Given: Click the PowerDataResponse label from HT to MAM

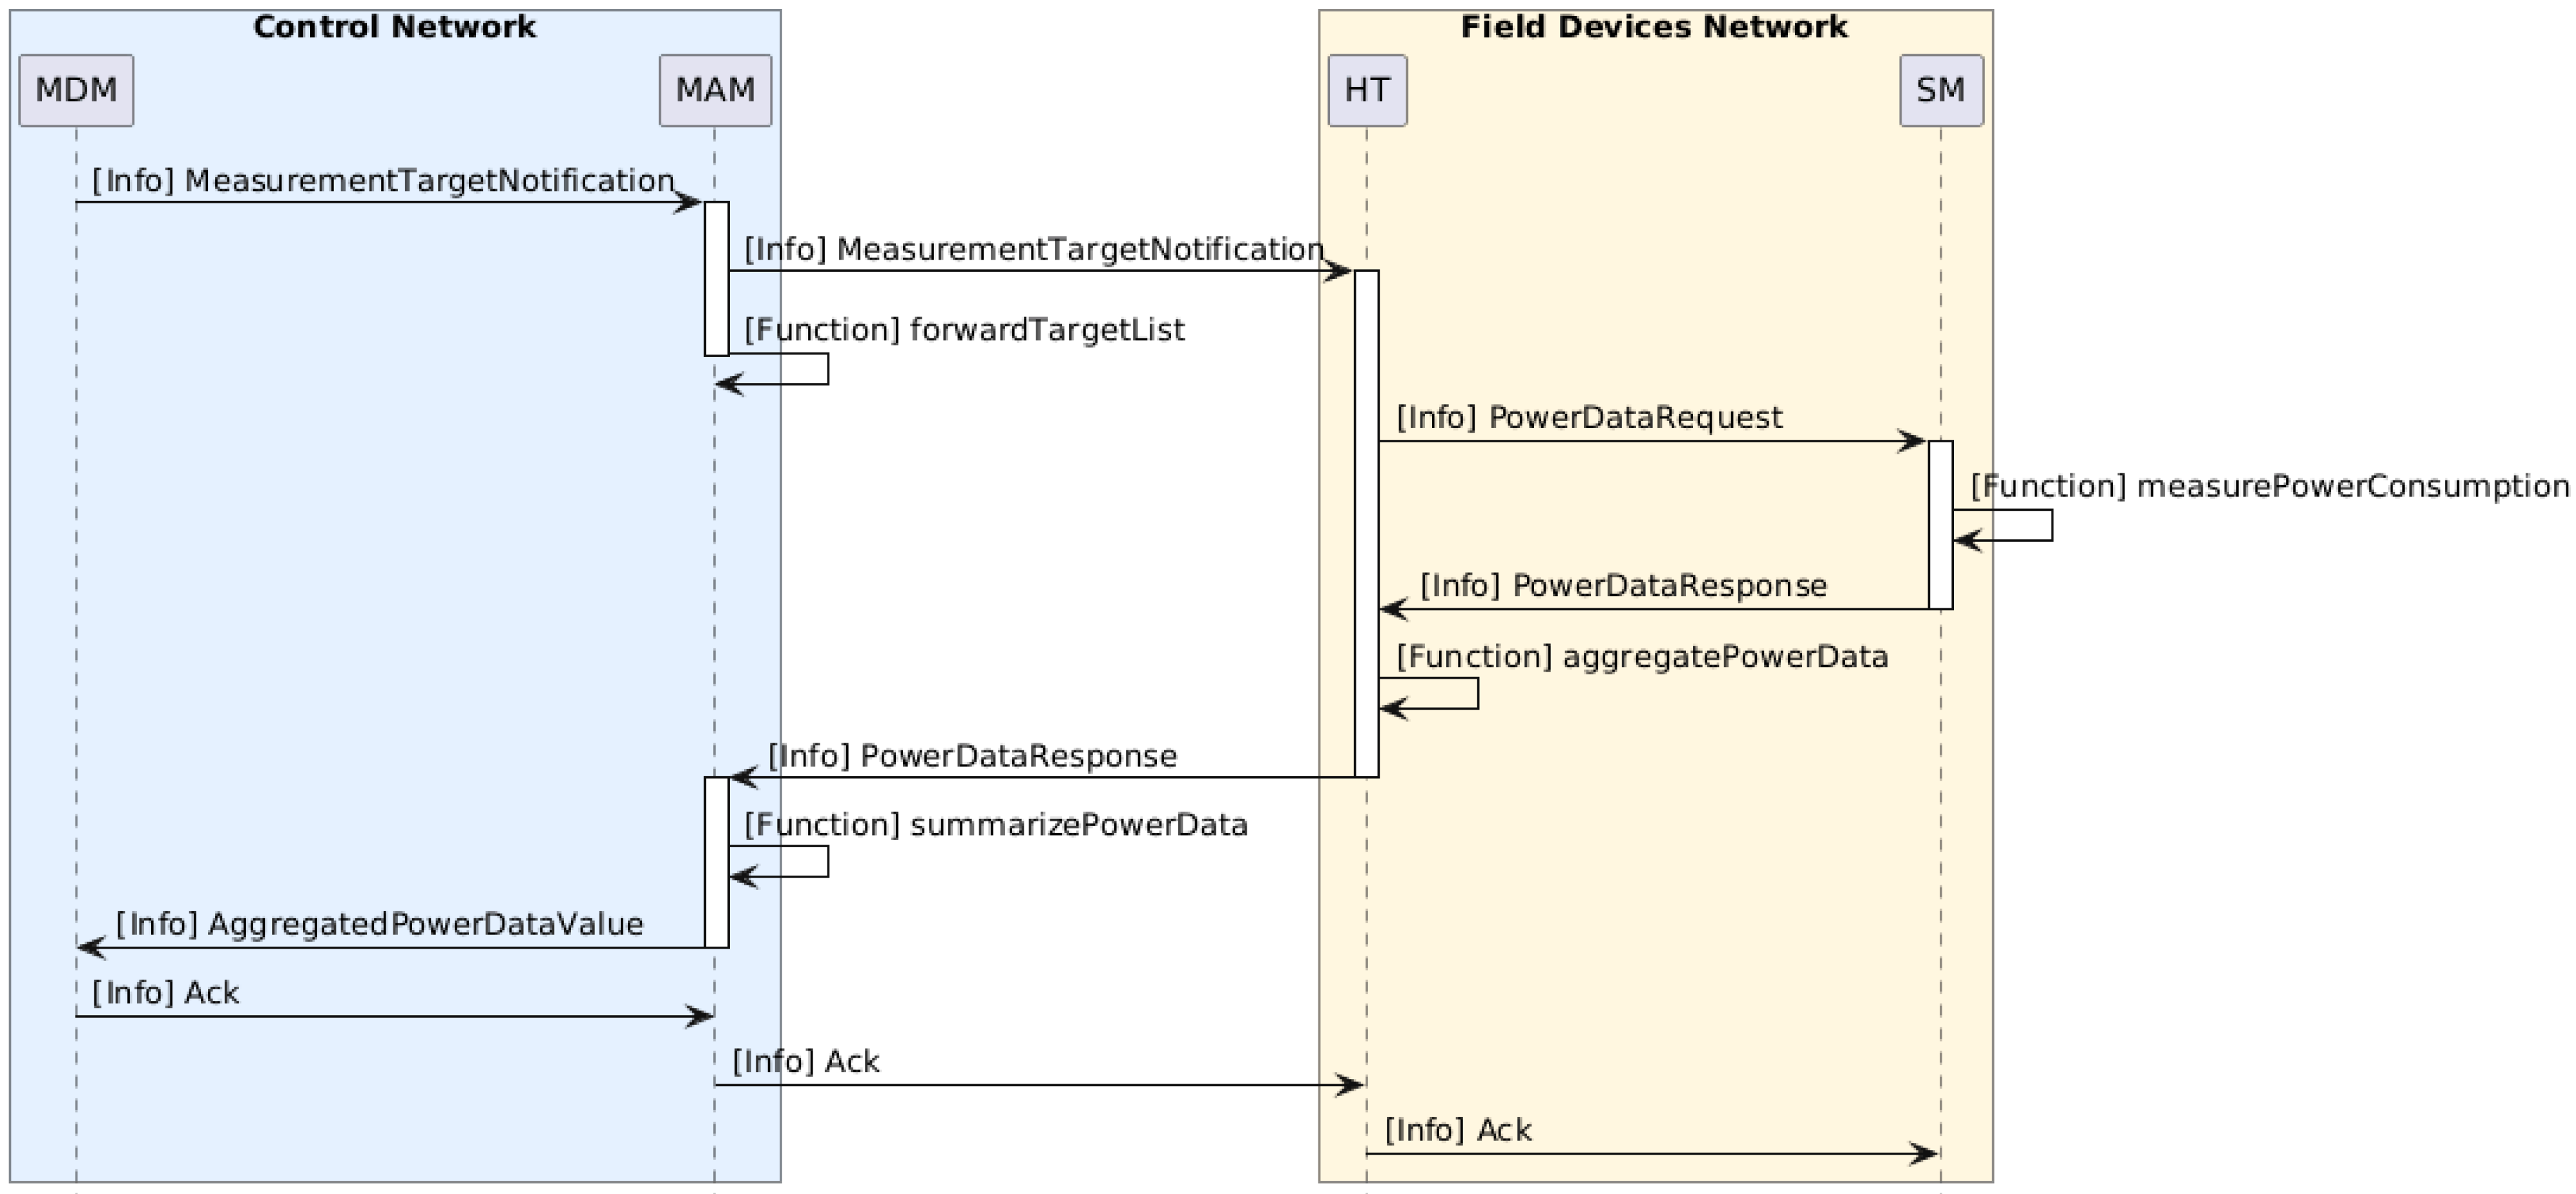Looking at the screenshot, I should (972, 756).
